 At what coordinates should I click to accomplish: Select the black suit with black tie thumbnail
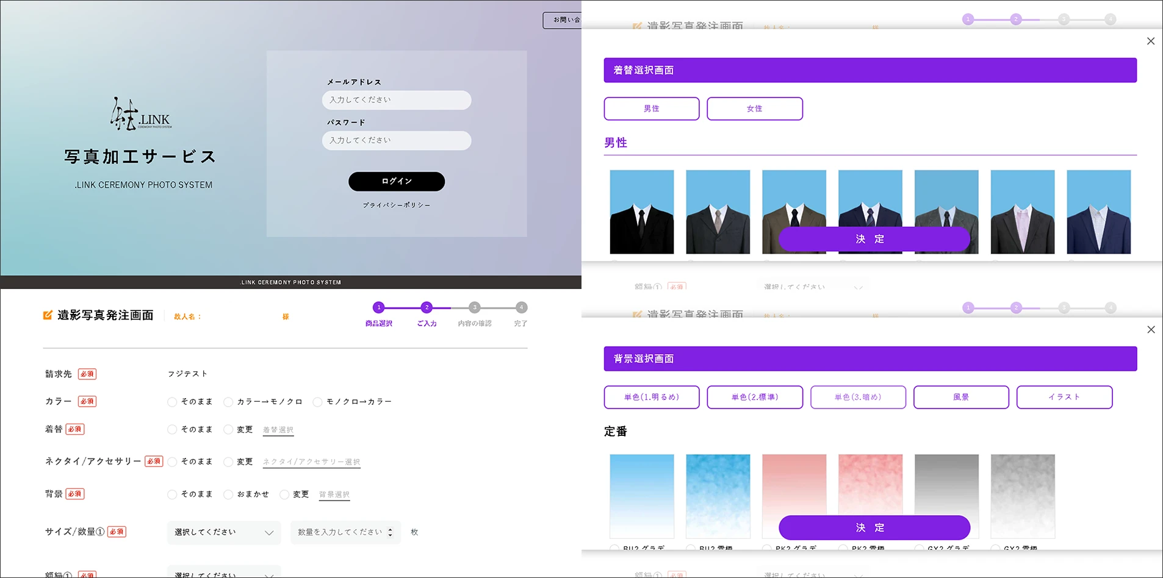point(641,212)
